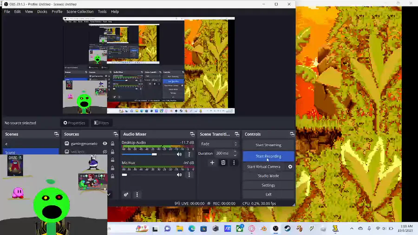Lock the gamingmometo source
Image resolution: width=418 pixels, height=235 pixels.
[x=112, y=144]
